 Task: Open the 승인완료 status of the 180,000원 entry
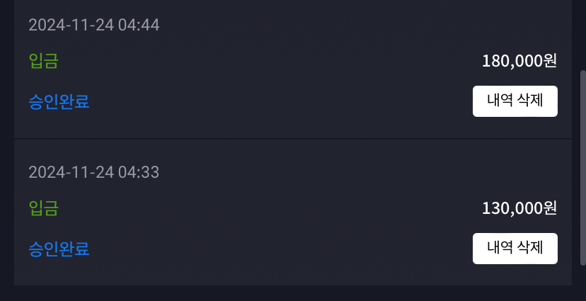(59, 101)
